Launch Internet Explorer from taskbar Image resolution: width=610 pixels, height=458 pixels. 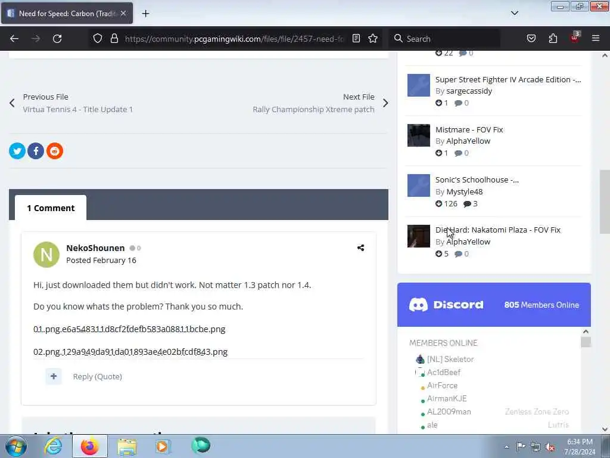[x=53, y=446]
